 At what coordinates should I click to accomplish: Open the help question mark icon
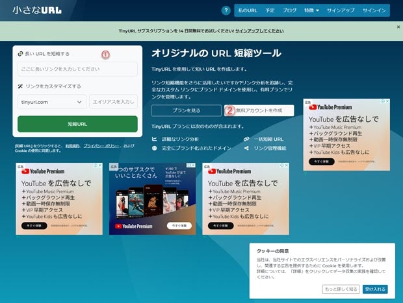click(x=226, y=10)
